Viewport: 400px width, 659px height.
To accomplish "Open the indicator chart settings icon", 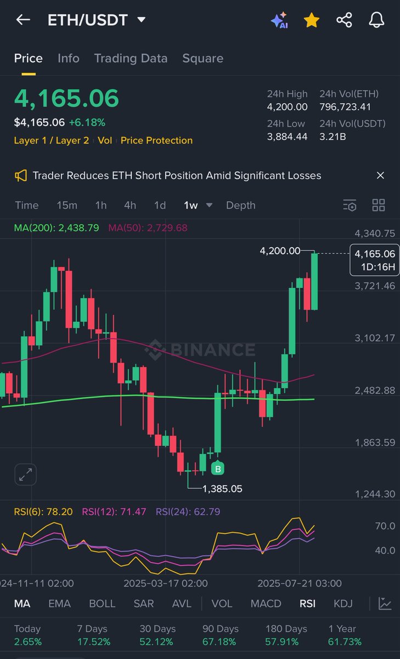I will click(385, 604).
